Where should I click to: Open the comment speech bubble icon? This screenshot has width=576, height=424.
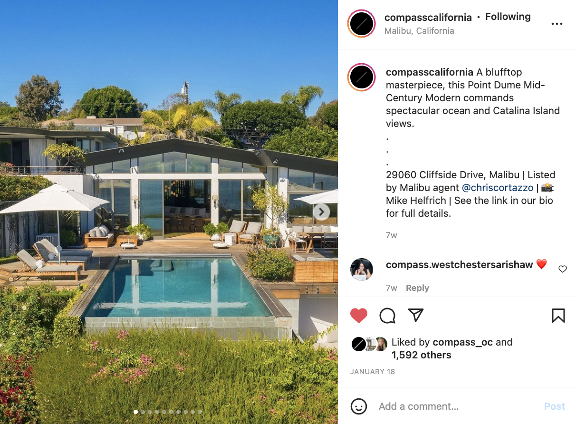coord(387,316)
